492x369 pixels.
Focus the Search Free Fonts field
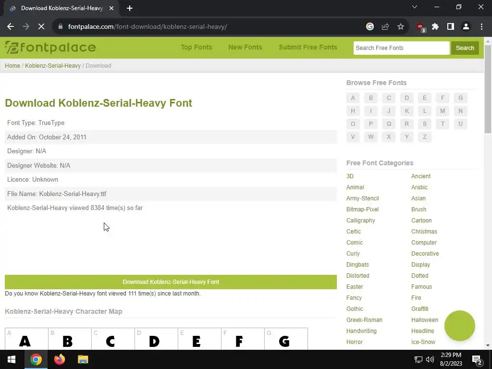[401, 48]
